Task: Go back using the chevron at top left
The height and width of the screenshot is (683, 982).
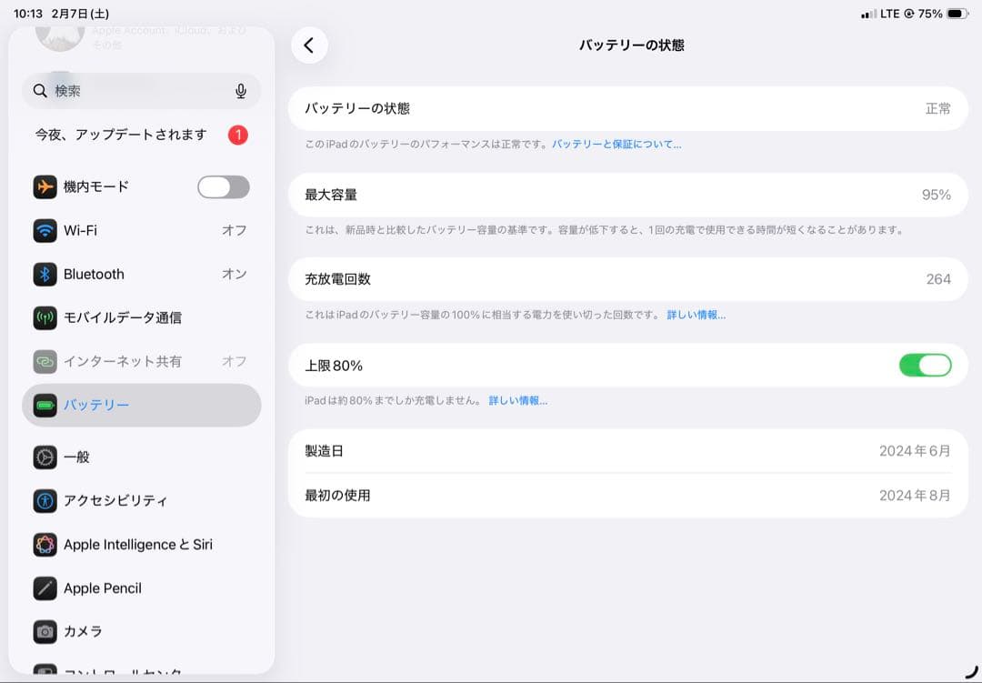Action: point(309,44)
